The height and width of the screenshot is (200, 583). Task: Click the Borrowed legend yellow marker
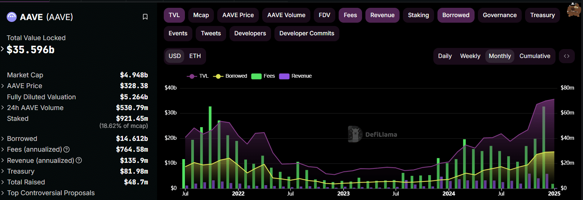(x=218, y=76)
